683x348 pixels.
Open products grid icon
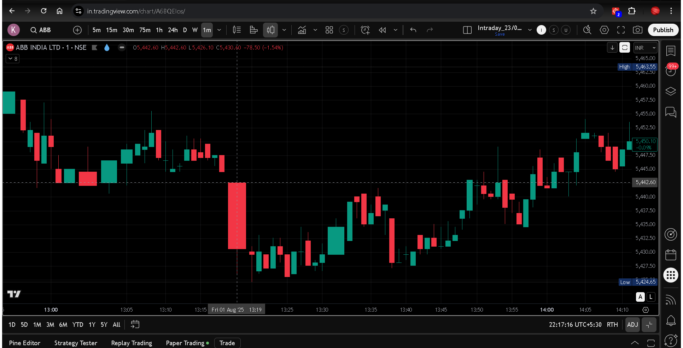(670, 275)
